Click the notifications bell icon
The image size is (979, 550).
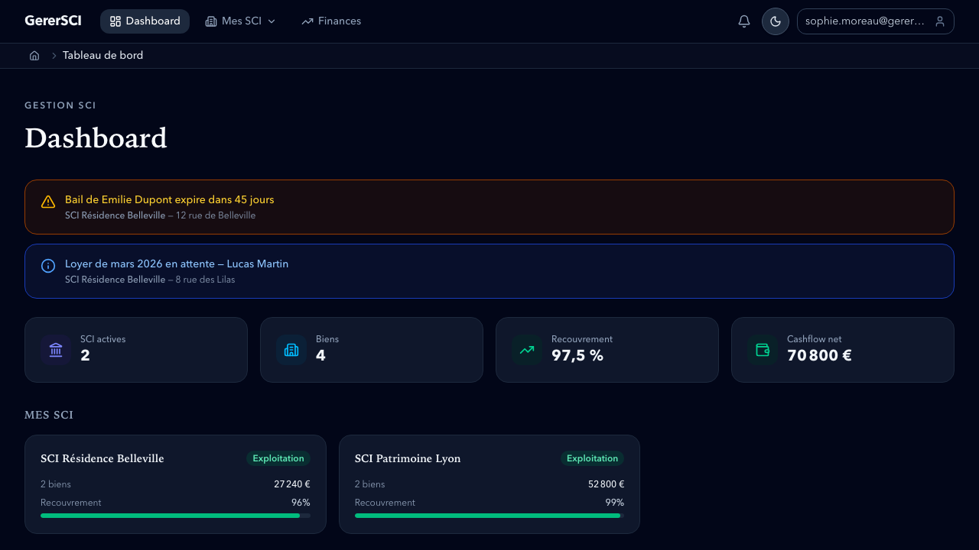[x=743, y=21]
